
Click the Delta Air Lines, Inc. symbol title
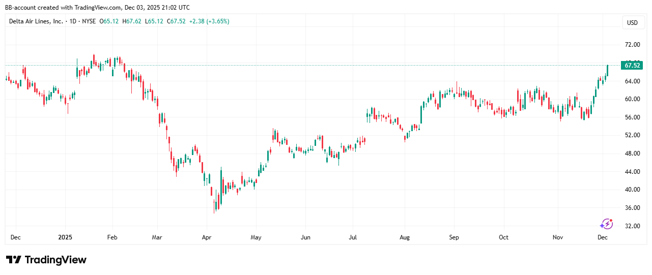click(x=36, y=21)
